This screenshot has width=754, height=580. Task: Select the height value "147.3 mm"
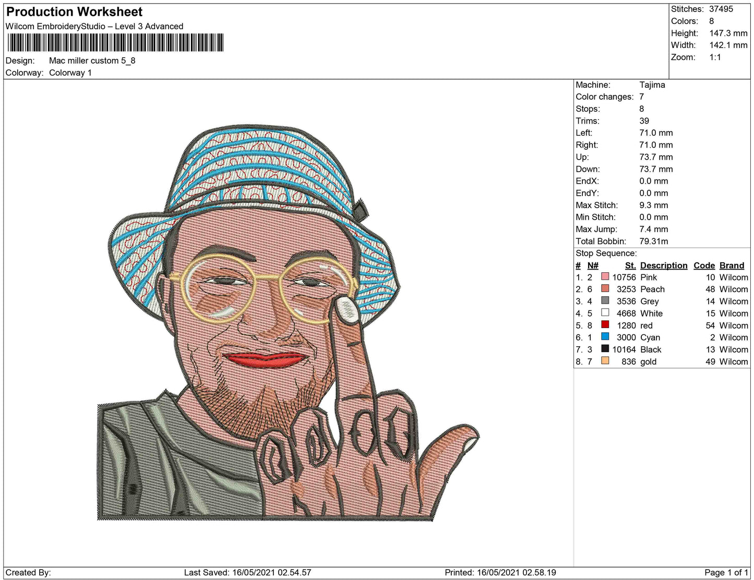[728, 33]
